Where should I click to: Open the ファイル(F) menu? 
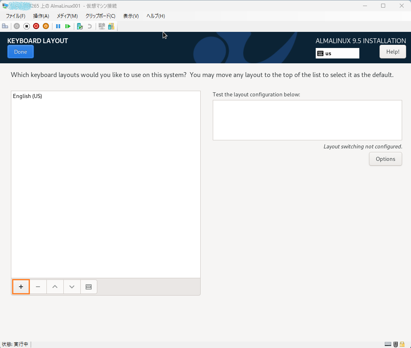[15, 16]
